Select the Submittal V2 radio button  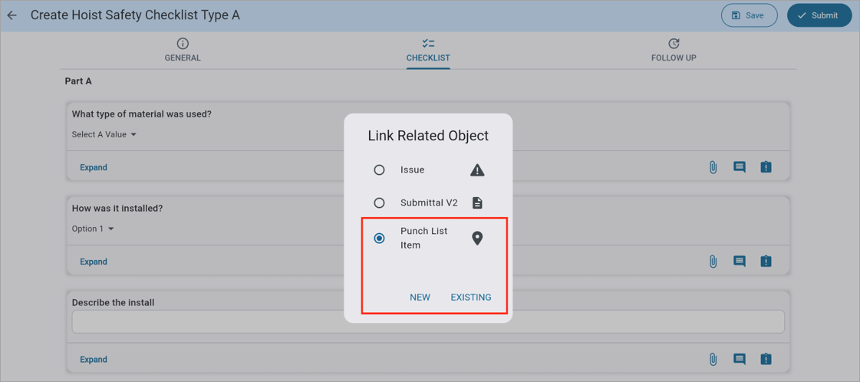(379, 203)
